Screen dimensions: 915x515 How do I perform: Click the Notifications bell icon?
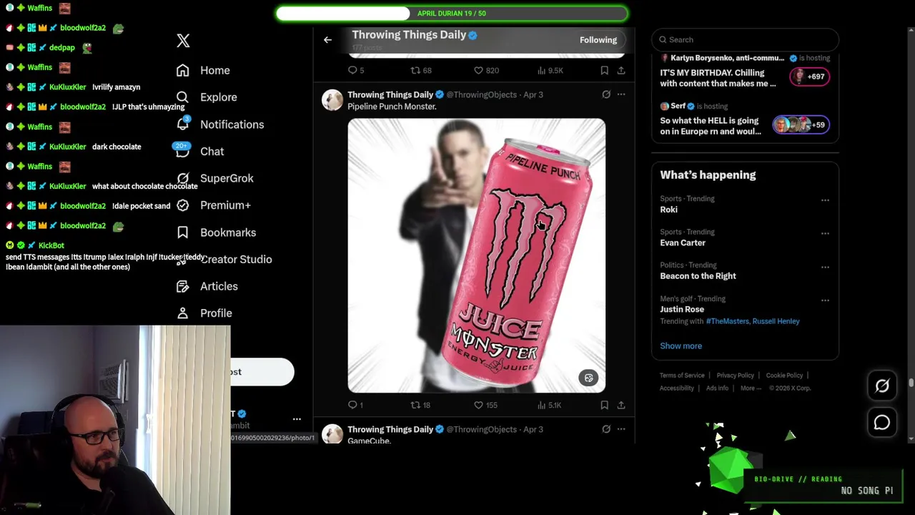point(183,124)
